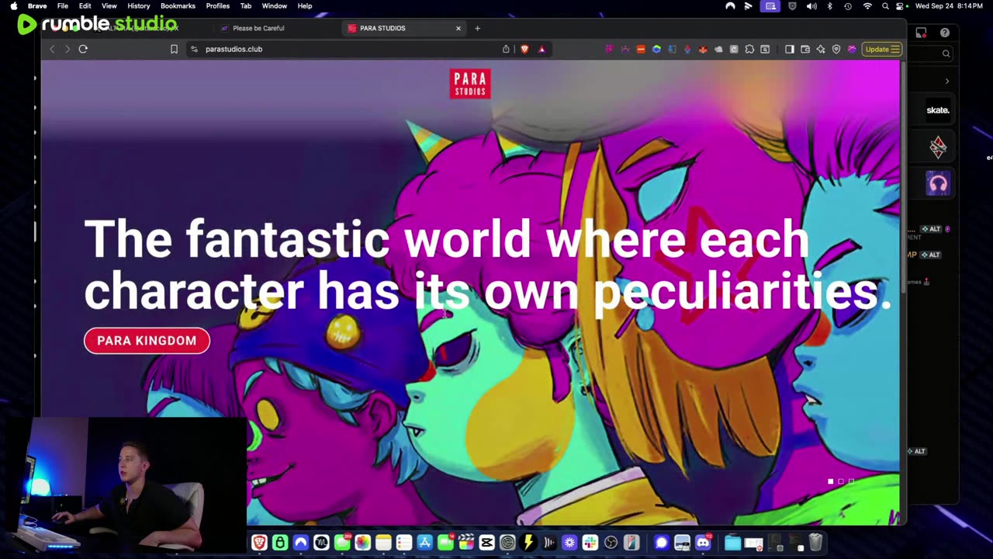Open the extensions puzzle-piece menu

coord(749,49)
